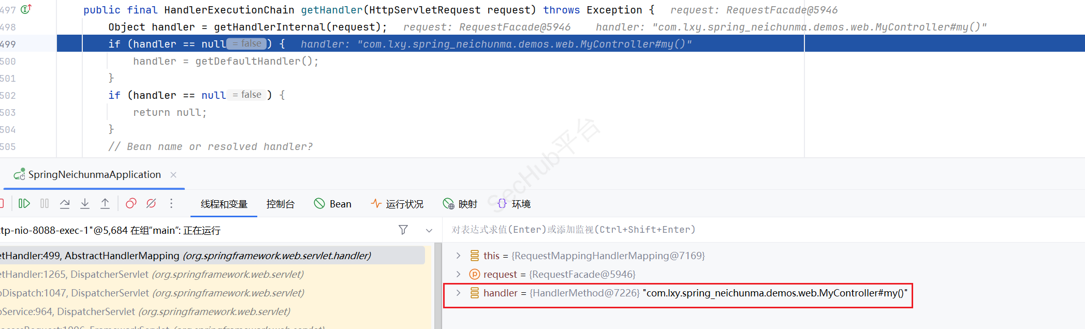Open the debugger more options menu
1085x329 pixels.
coord(171,204)
